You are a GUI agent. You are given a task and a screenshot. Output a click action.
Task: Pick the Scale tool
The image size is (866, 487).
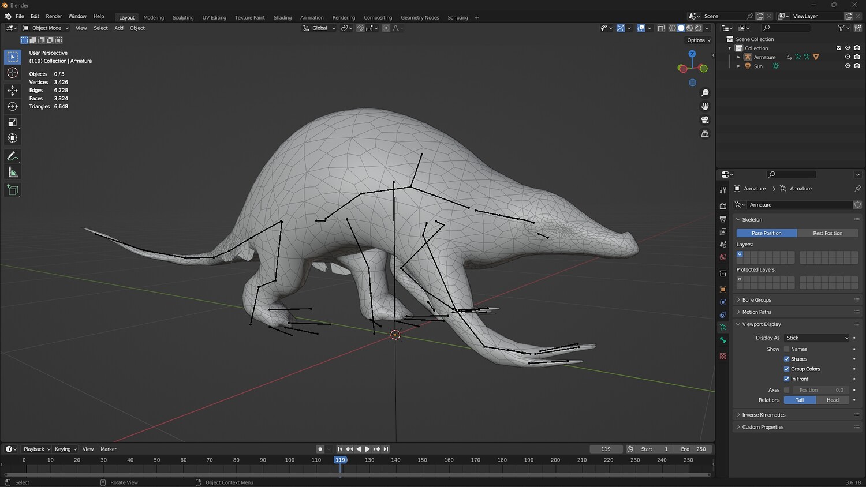pyautogui.click(x=12, y=122)
